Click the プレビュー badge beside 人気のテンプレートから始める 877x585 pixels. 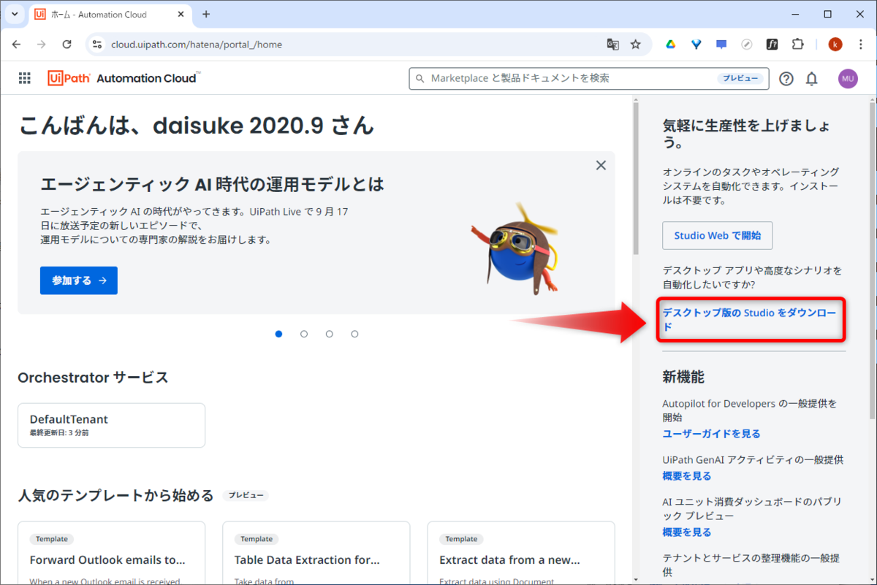click(x=246, y=495)
